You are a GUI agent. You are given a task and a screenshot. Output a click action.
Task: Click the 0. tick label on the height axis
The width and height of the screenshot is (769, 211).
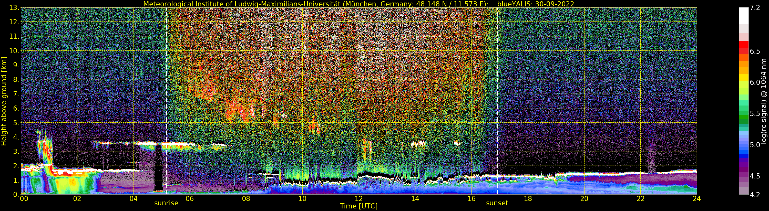click(16, 194)
